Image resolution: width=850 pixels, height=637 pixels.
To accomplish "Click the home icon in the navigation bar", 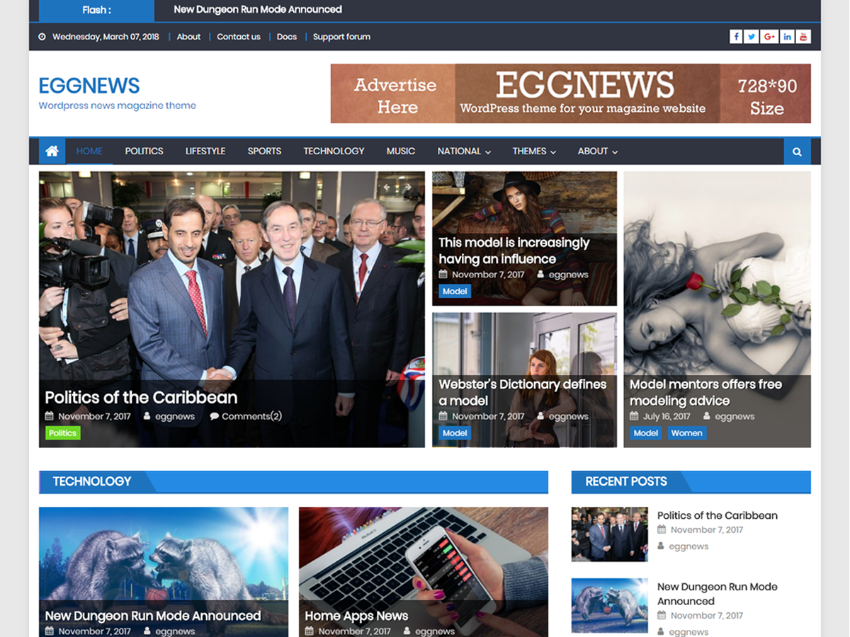I will tap(51, 151).
